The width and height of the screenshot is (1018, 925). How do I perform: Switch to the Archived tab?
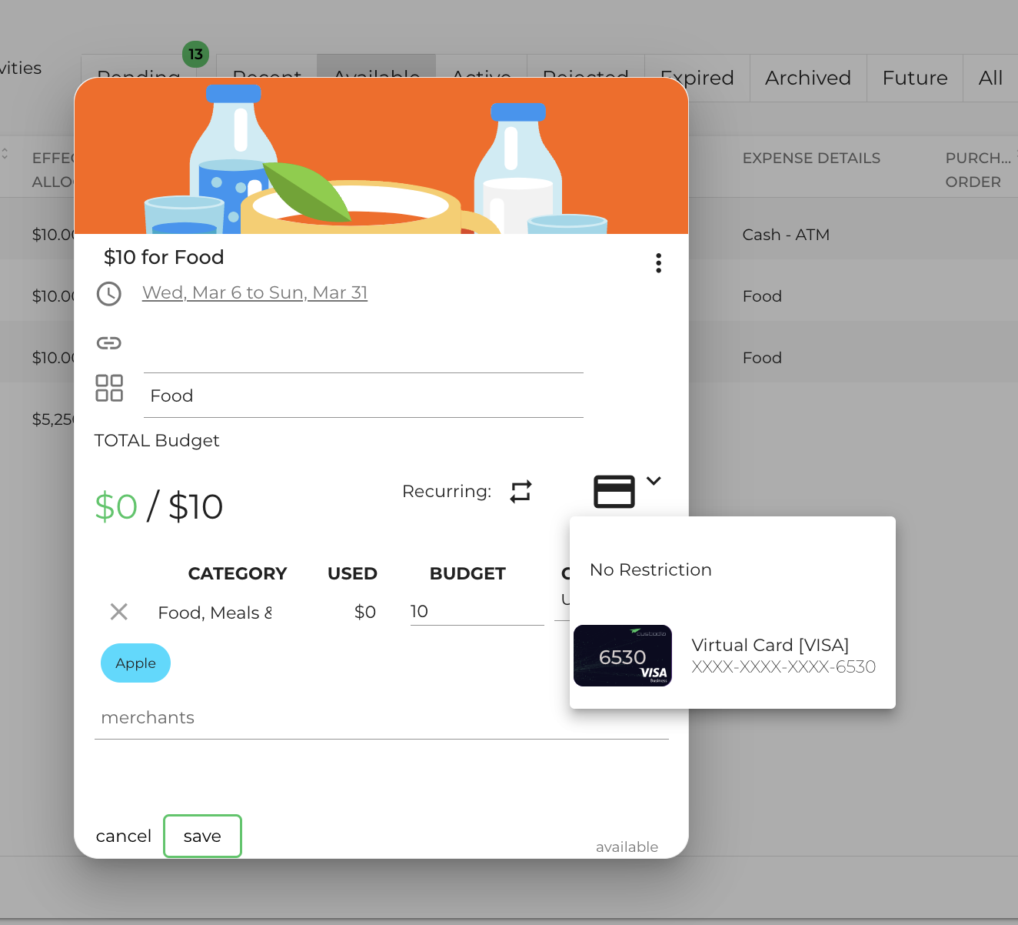coord(808,78)
